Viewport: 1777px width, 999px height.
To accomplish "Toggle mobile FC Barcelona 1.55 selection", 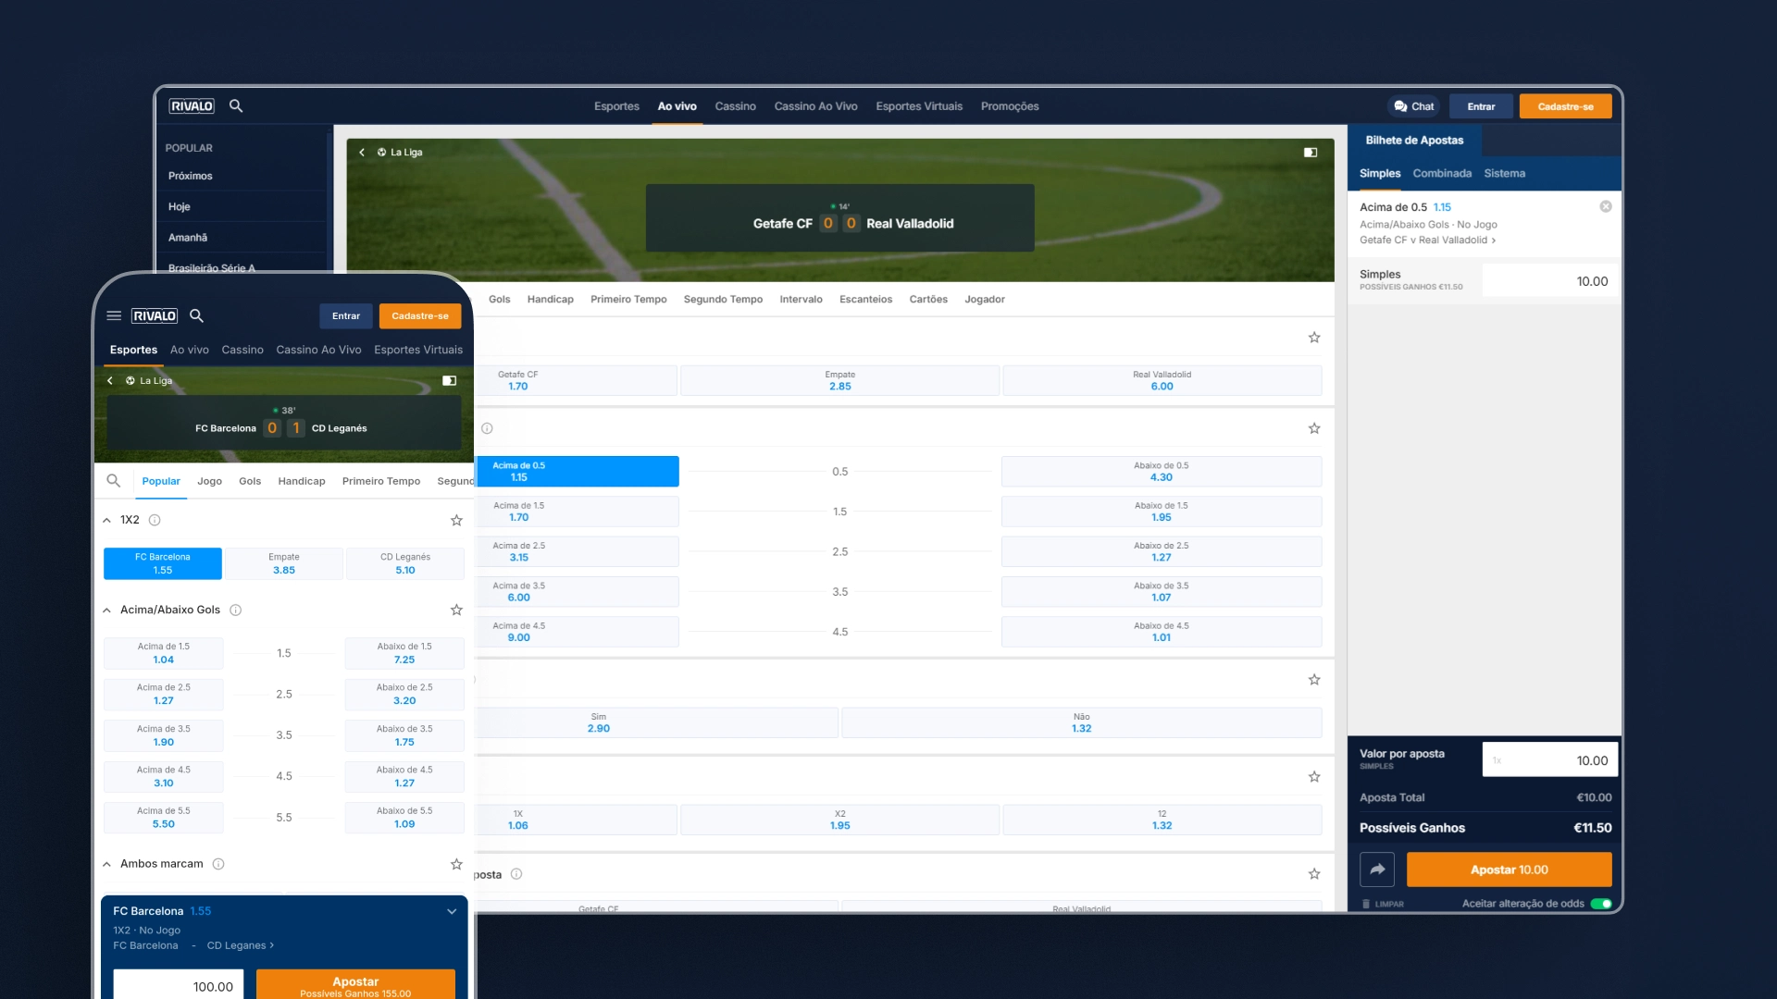I will click(163, 563).
